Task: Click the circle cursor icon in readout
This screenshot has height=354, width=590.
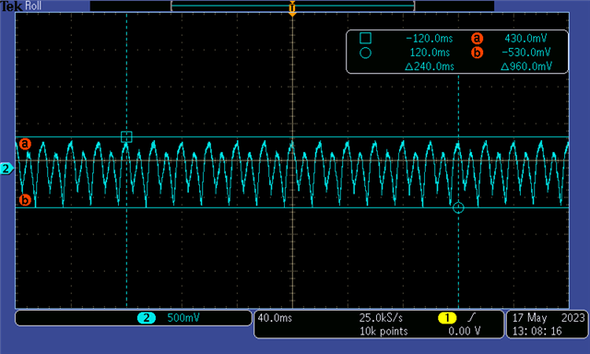Action: 365,53
